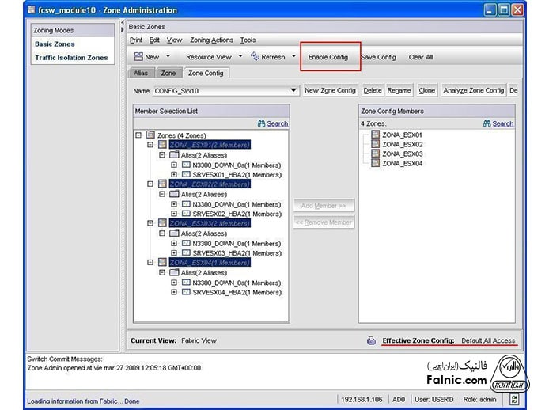Select Traffic Isolation Zones mode
This screenshot has height=410, width=549.
point(71,58)
